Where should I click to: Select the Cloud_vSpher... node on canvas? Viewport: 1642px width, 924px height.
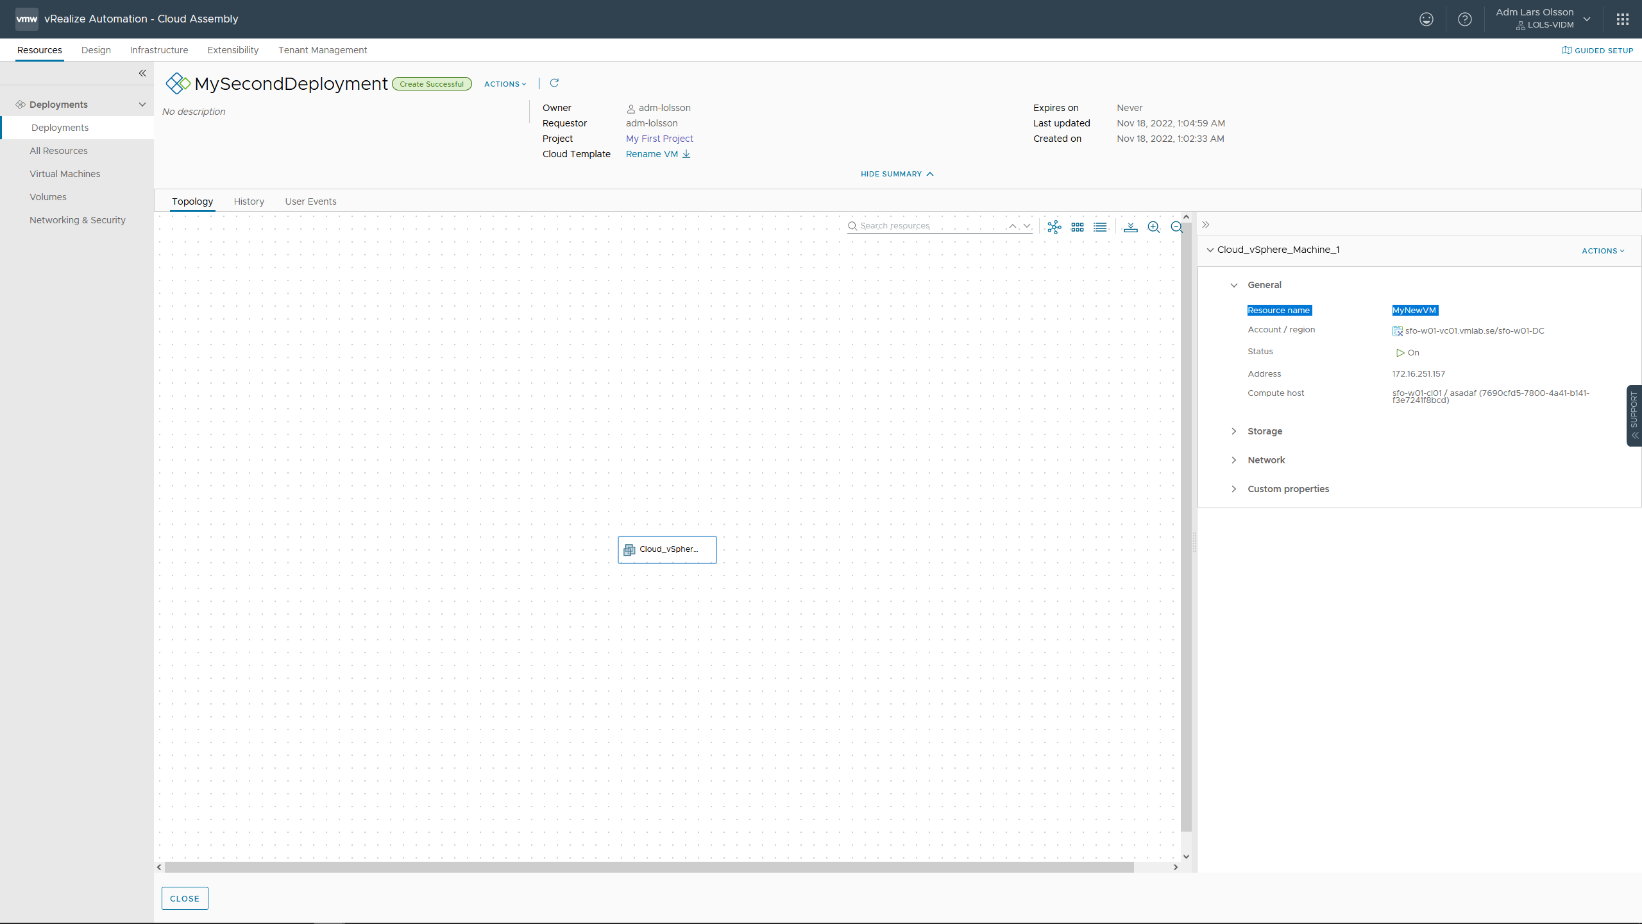click(x=667, y=550)
